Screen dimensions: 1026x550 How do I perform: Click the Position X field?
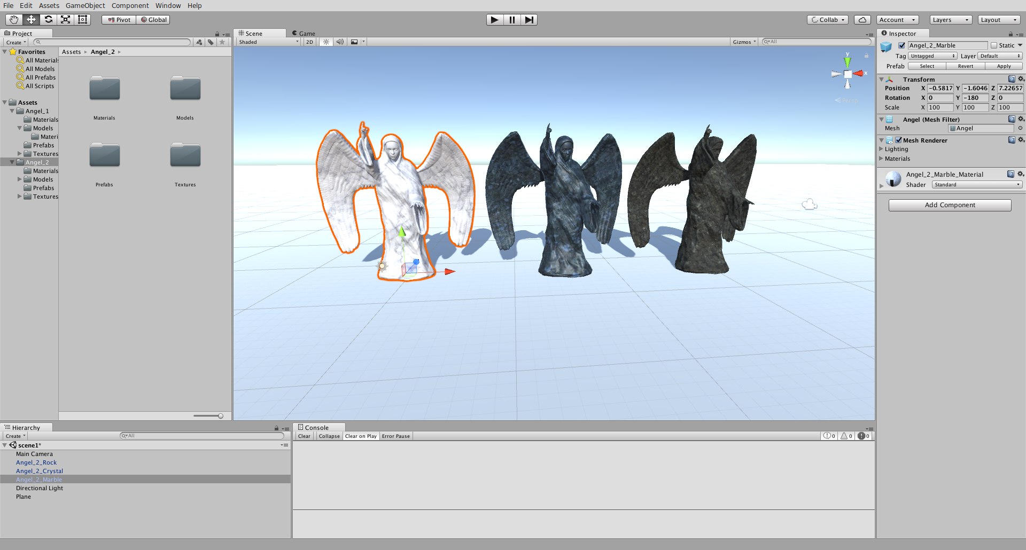coord(940,88)
